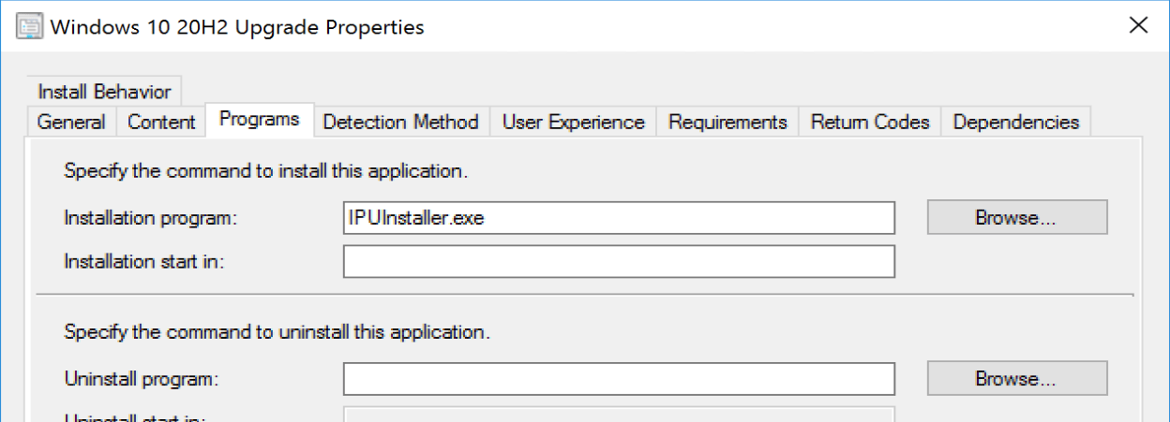Switch to the Requirements tab
Image resolution: width=1170 pixels, height=422 pixels.
pyautogui.click(x=727, y=122)
